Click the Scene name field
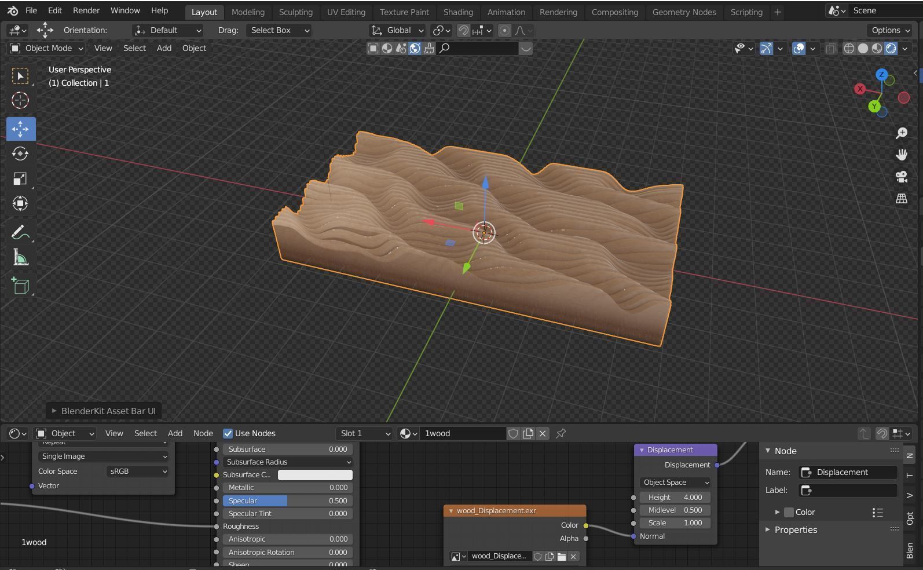The height and width of the screenshot is (570, 923). (886, 10)
